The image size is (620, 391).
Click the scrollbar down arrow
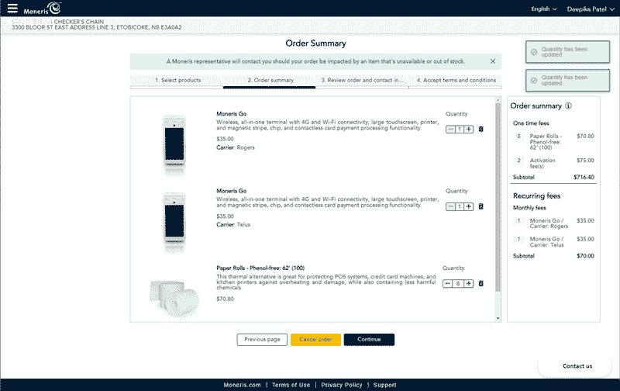click(498, 318)
